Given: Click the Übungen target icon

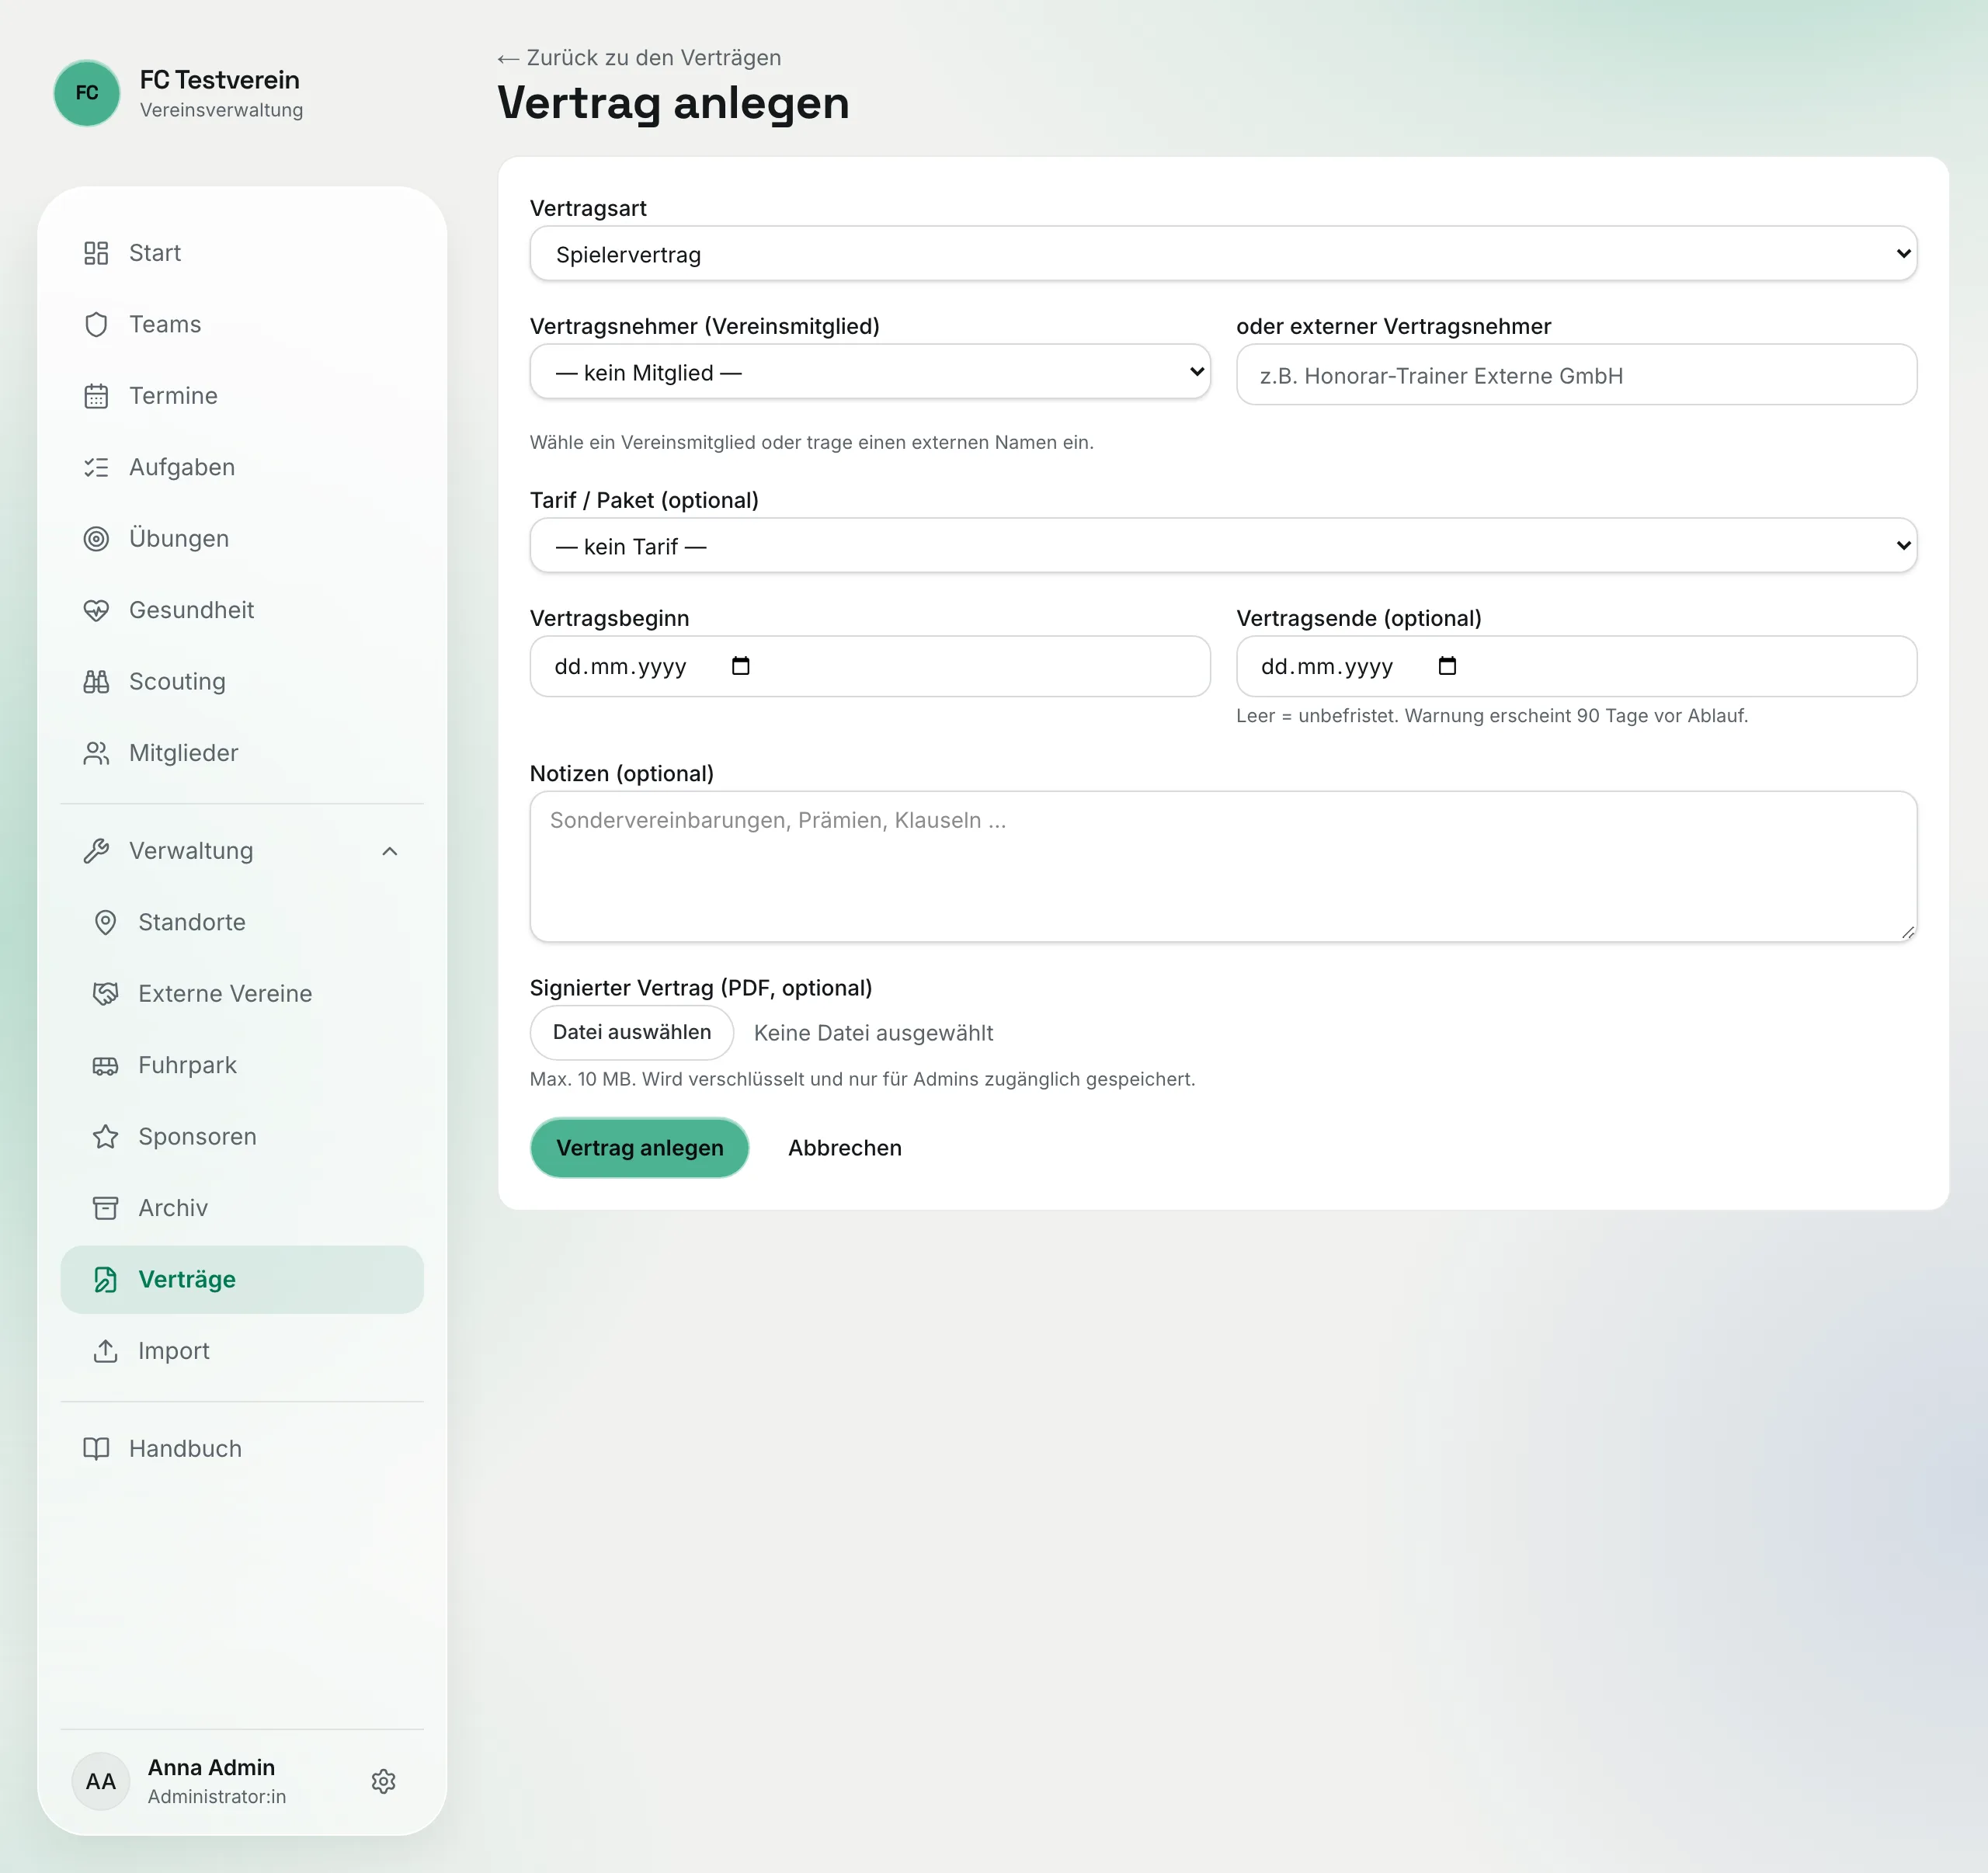Looking at the screenshot, I should (x=96, y=539).
